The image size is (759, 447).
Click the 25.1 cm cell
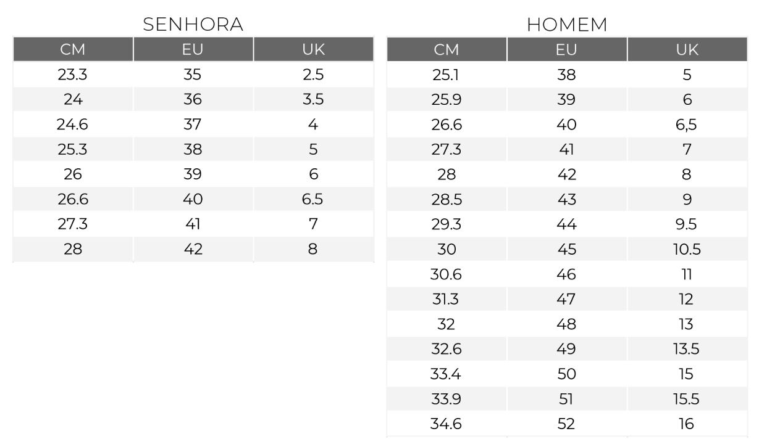coord(447,75)
